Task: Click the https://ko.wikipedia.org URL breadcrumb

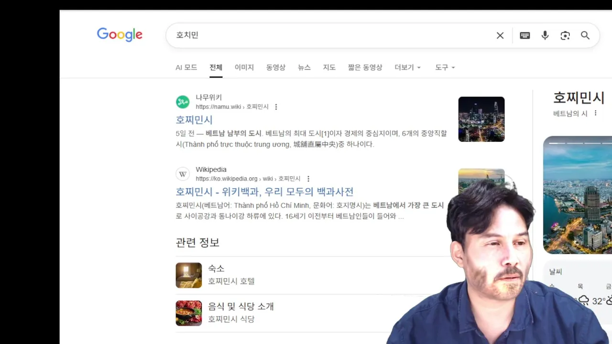Action: pos(248,179)
